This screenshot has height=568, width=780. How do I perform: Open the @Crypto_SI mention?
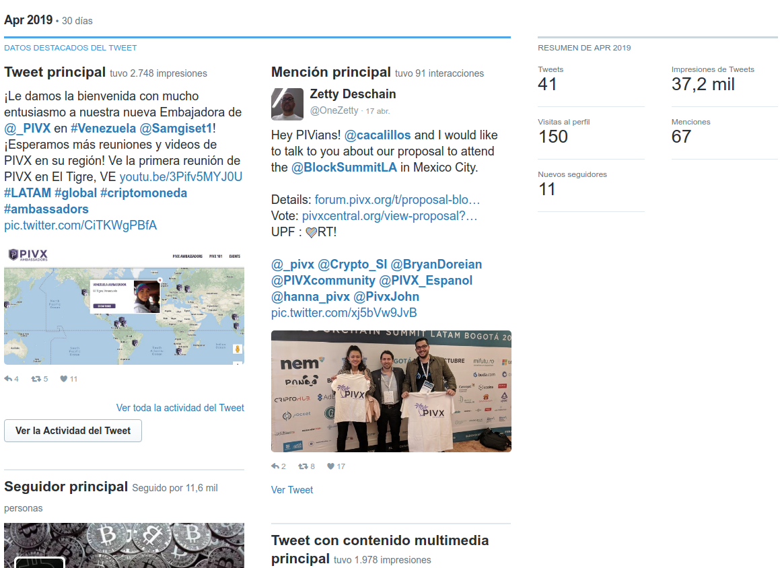(352, 264)
